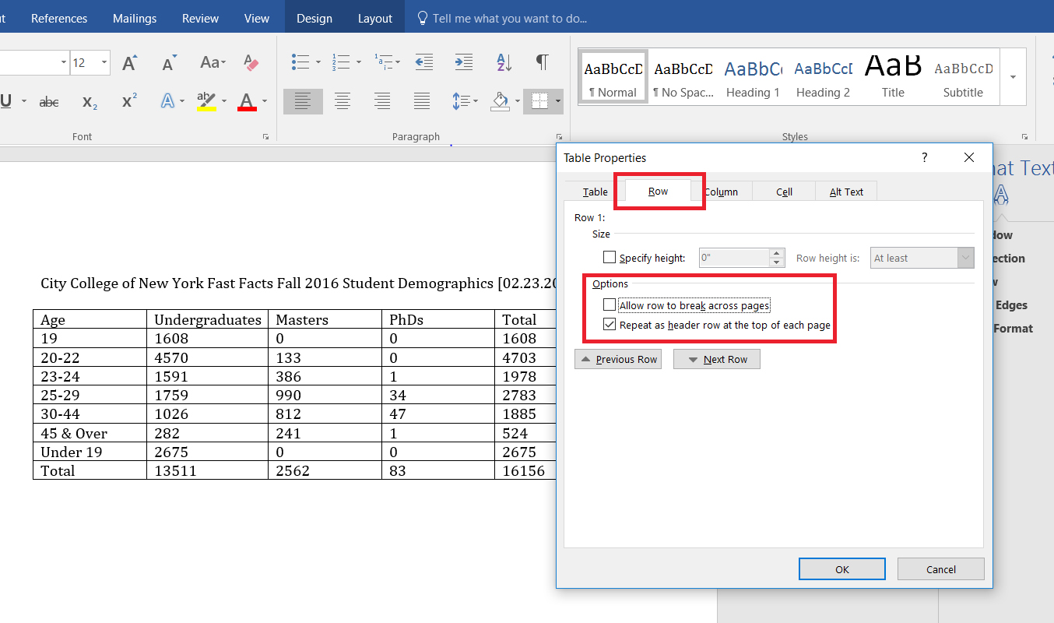Click the Borders icon
The image size is (1054, 623).
click(539, 101)
